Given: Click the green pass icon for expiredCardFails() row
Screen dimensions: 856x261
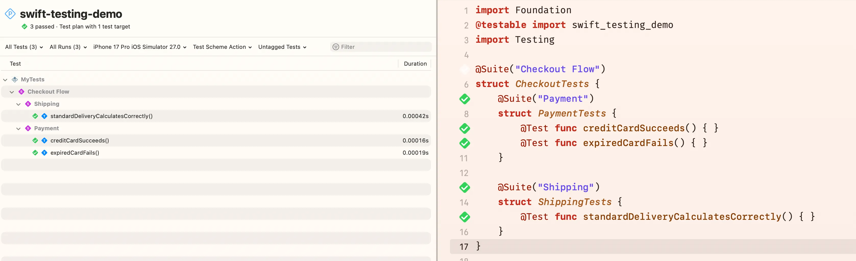Looking at the screenshot, I should tap(35, 153).
